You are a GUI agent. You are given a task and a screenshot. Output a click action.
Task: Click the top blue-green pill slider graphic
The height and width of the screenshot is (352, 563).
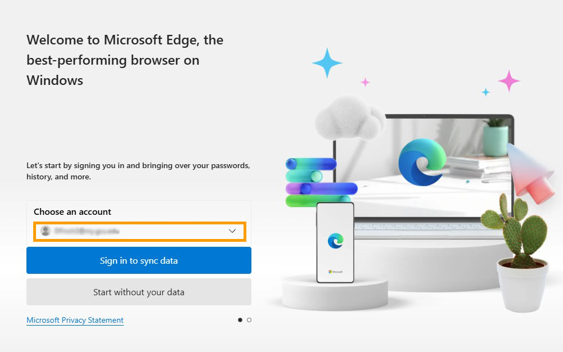pos(311,164)
